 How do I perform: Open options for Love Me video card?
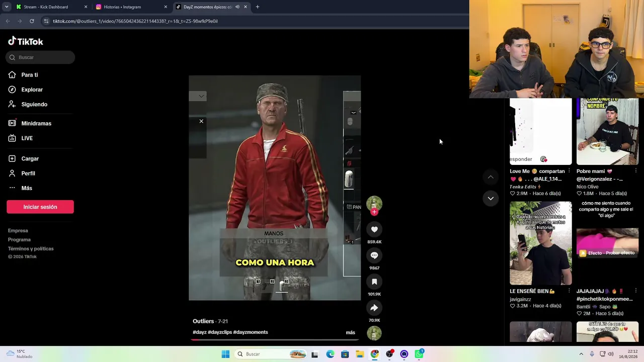(569, 171)
